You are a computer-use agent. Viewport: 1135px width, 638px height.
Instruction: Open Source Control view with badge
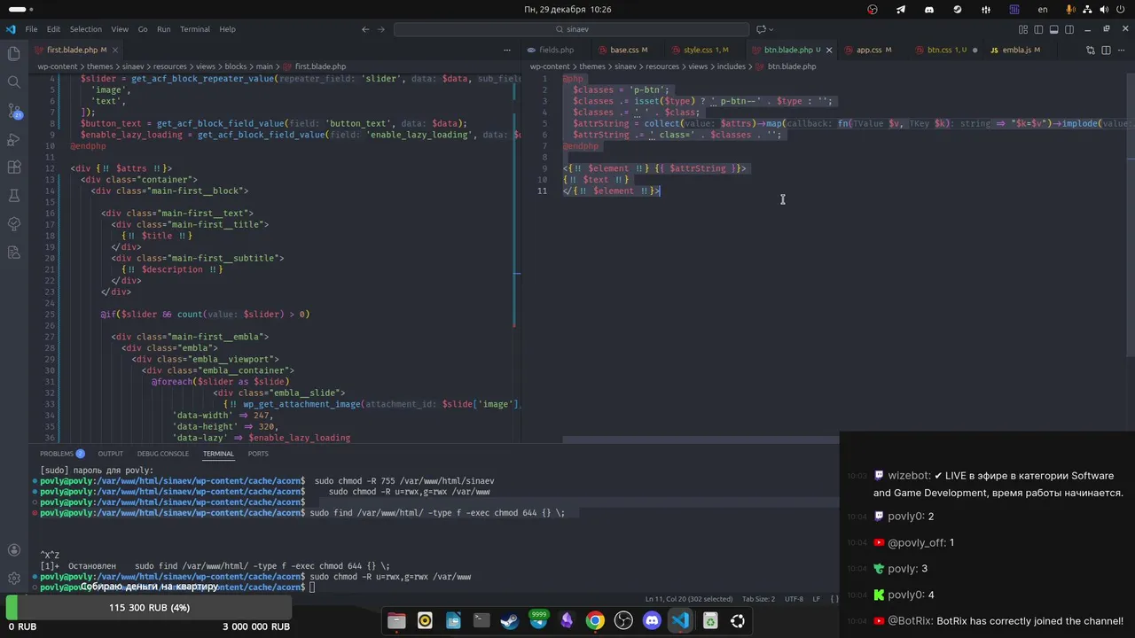point(13,111)
